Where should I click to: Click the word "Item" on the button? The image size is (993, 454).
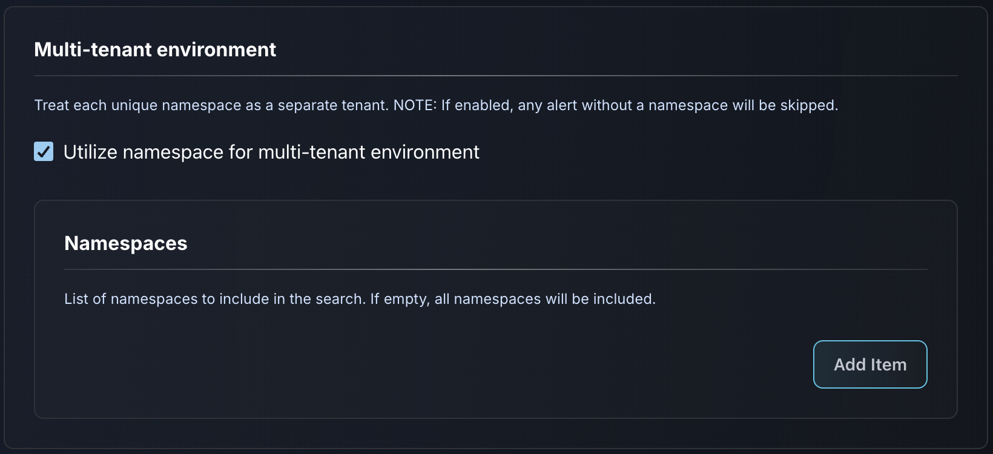tap(888, 364)
